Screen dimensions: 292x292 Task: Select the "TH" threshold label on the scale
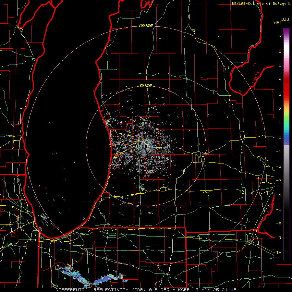point(279,253)
